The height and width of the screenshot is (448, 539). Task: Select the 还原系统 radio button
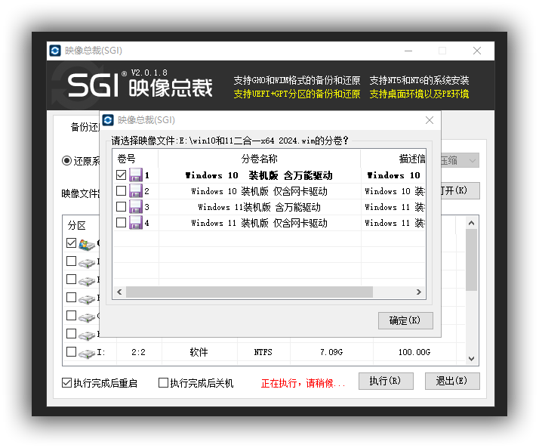(x=67, y=161)
